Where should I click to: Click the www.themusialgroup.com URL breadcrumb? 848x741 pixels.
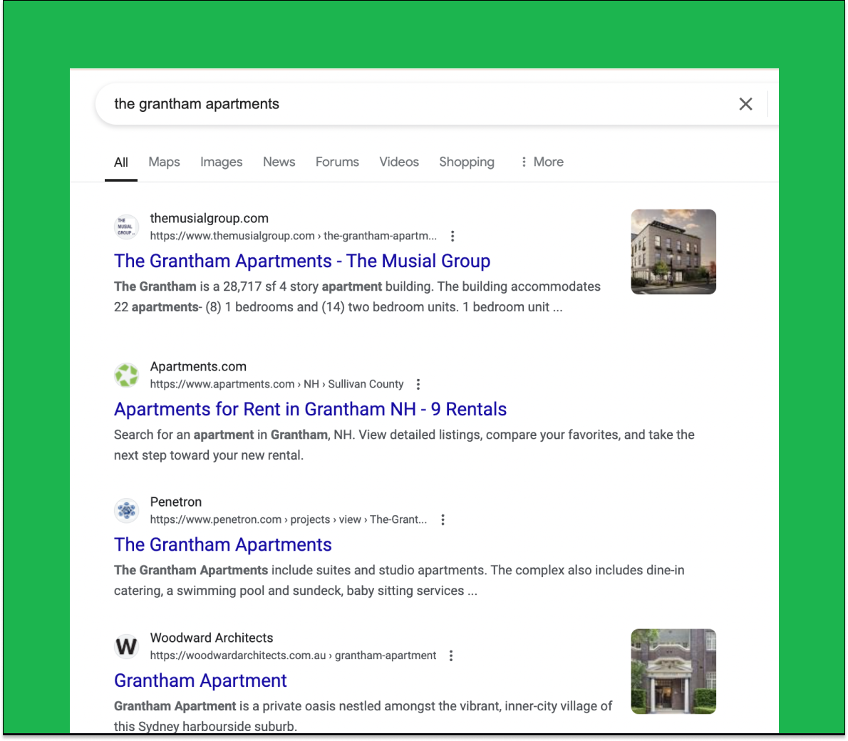[x=293, y=236]
